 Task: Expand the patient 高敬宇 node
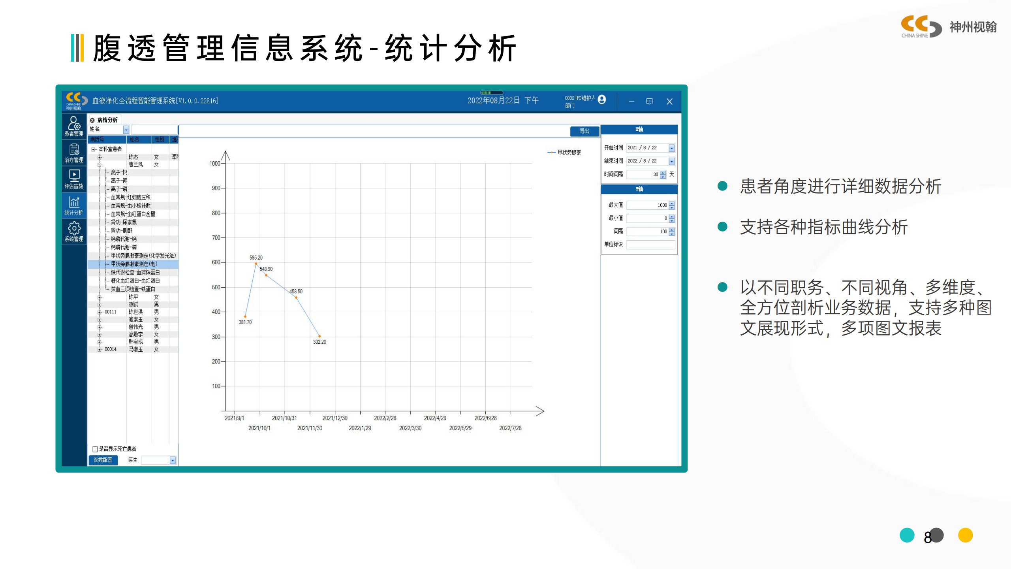click(100, 335)
